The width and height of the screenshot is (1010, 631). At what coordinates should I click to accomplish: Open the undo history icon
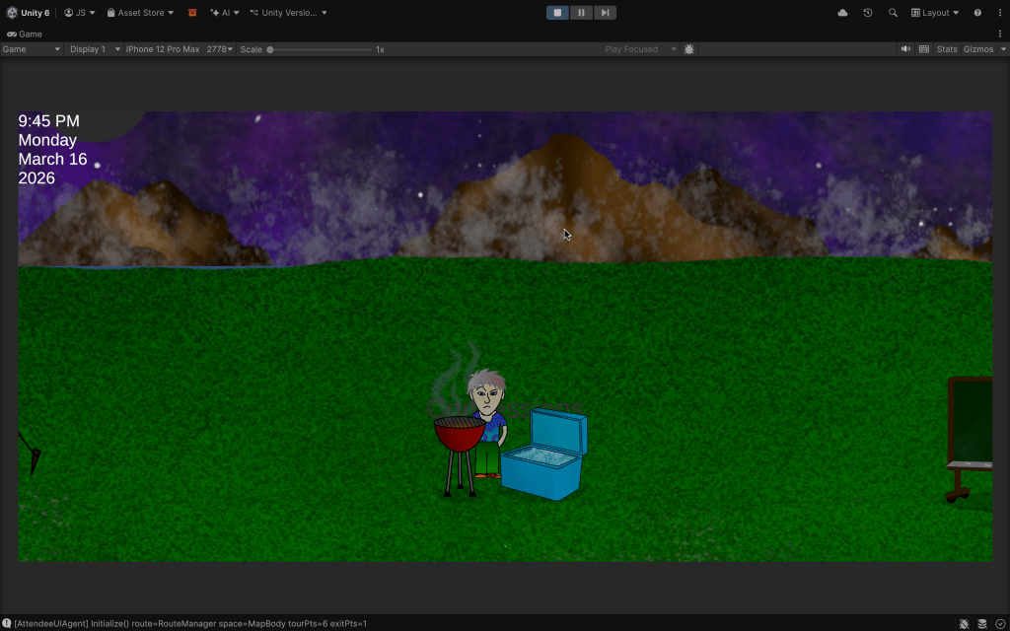[x=868, y=13]
